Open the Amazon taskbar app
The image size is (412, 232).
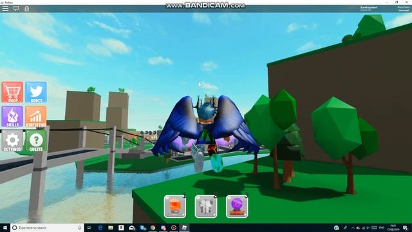pos(121,227)
